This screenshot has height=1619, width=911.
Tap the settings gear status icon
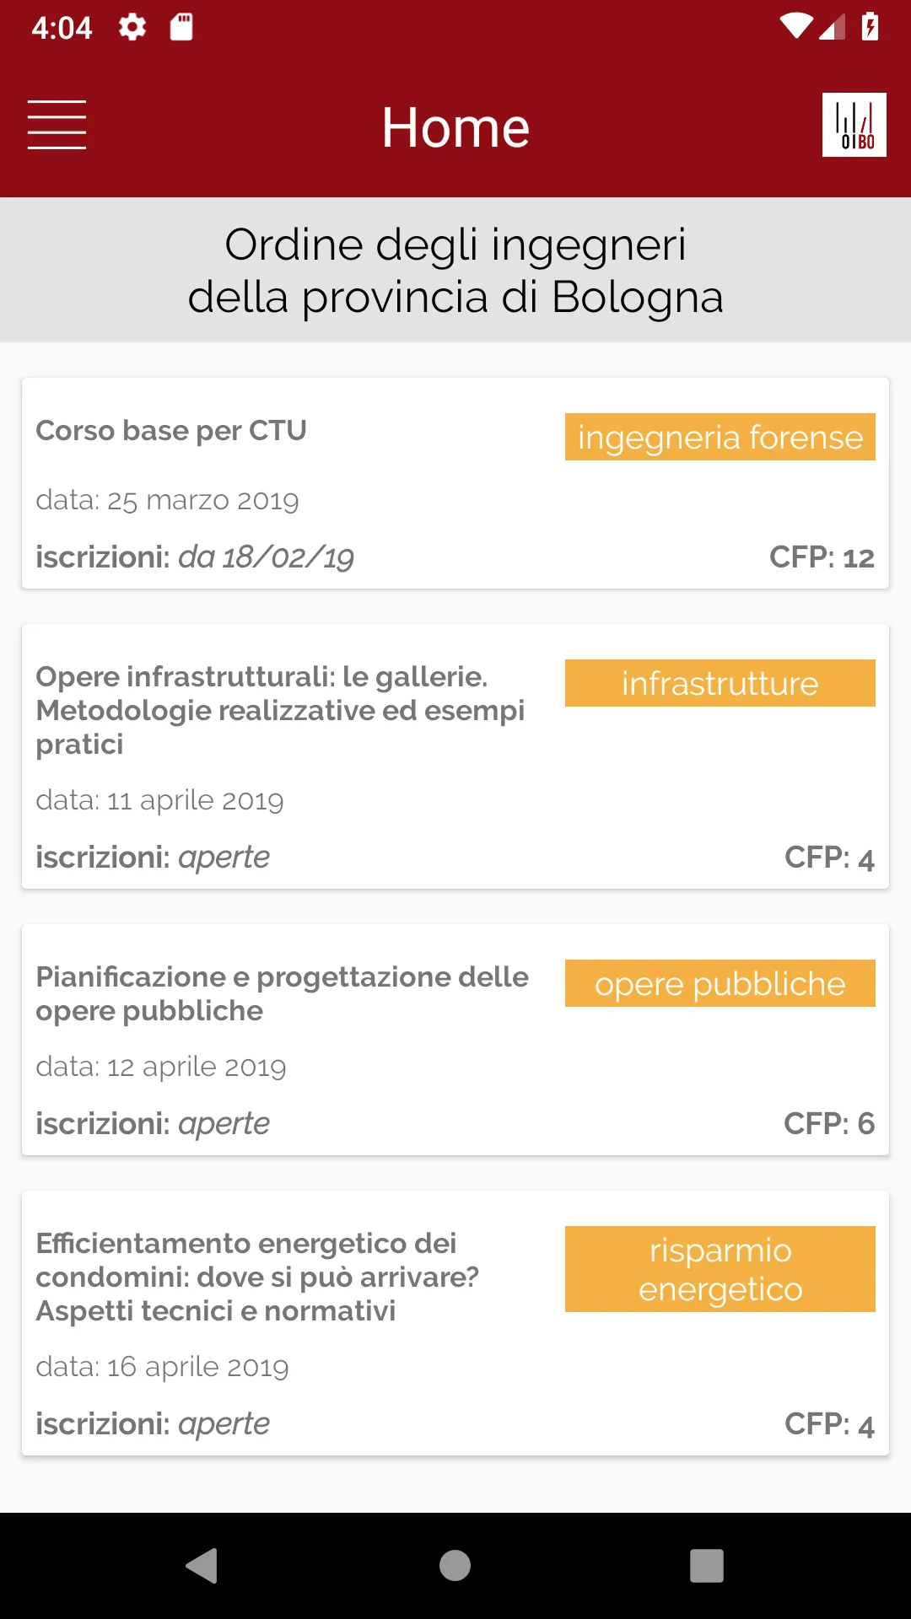point(132,27)
